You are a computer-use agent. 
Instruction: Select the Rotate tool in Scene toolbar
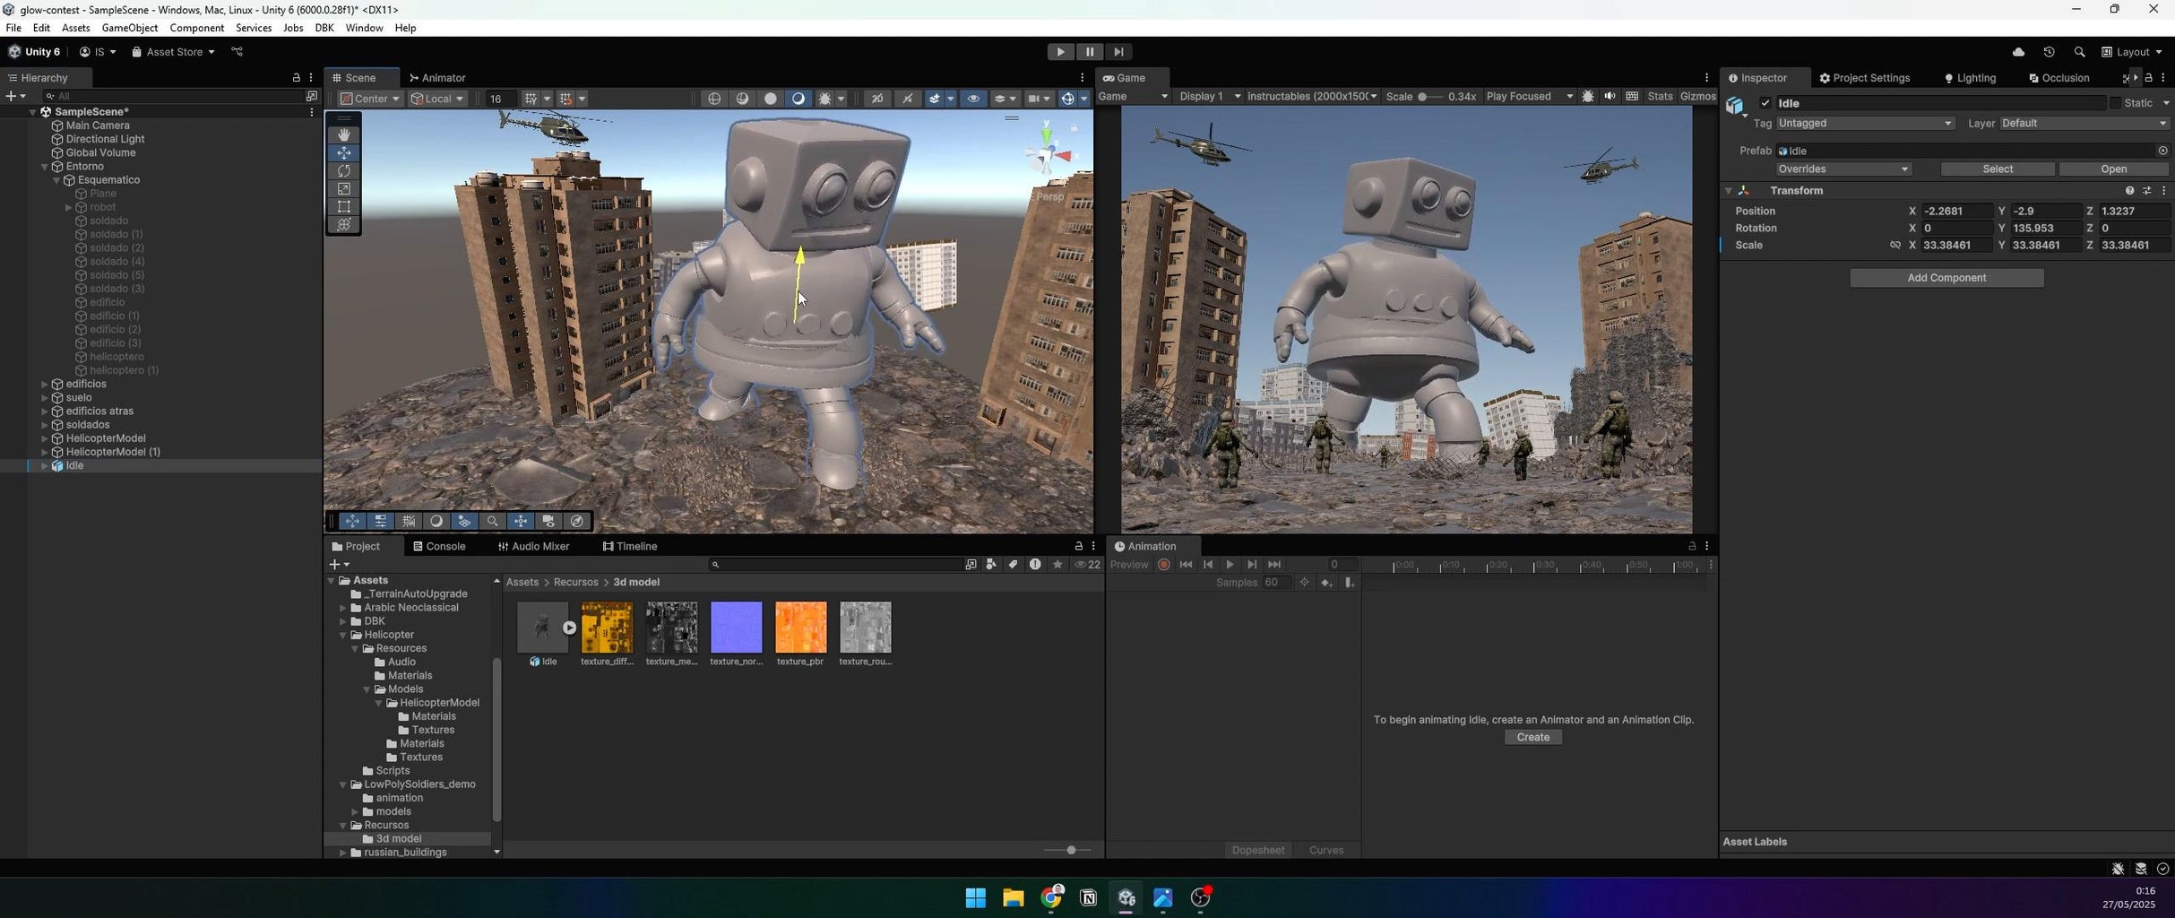344,170
